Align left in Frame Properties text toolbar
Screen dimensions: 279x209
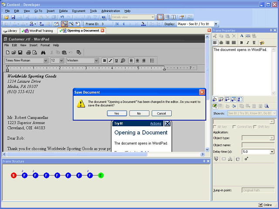pos(215,43)
